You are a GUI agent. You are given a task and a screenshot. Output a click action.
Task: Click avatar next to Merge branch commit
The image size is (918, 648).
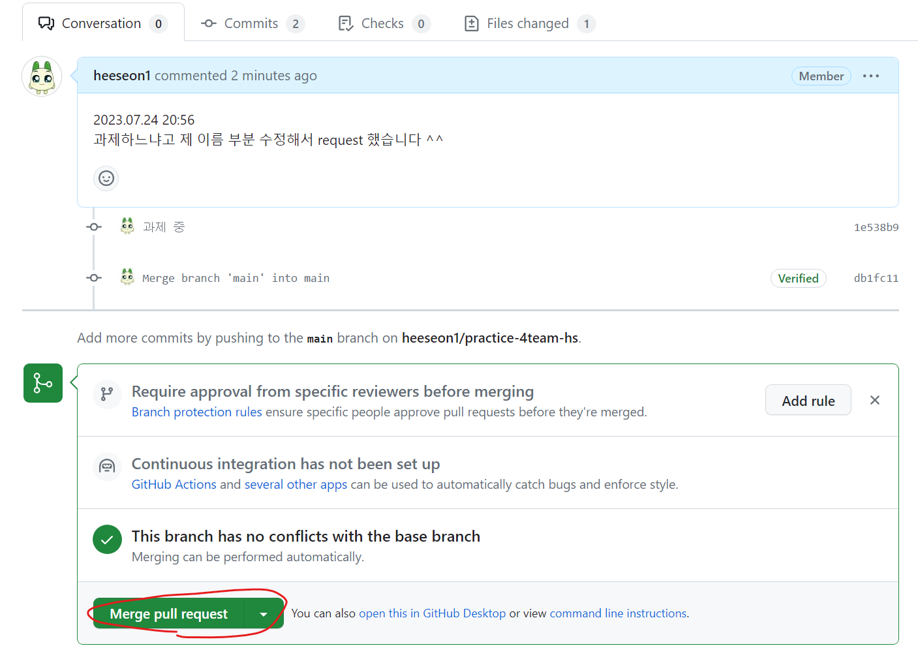(127, 277)
